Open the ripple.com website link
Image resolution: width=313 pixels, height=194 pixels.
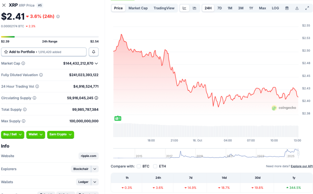pyautogui.click(x=88, y=156)
